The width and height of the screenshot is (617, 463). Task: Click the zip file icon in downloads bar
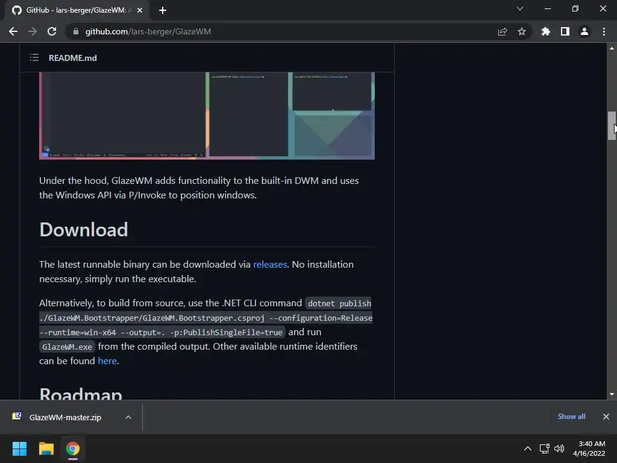(17, 416)
